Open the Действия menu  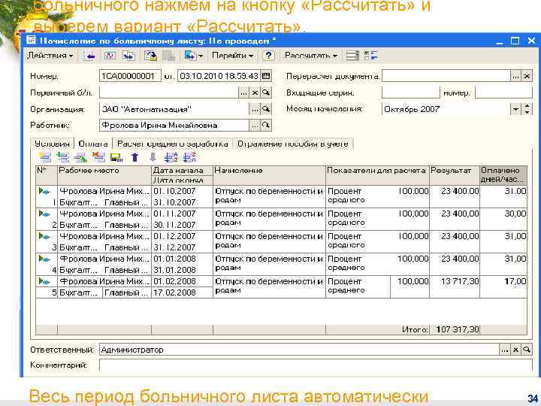coord(50,55)
